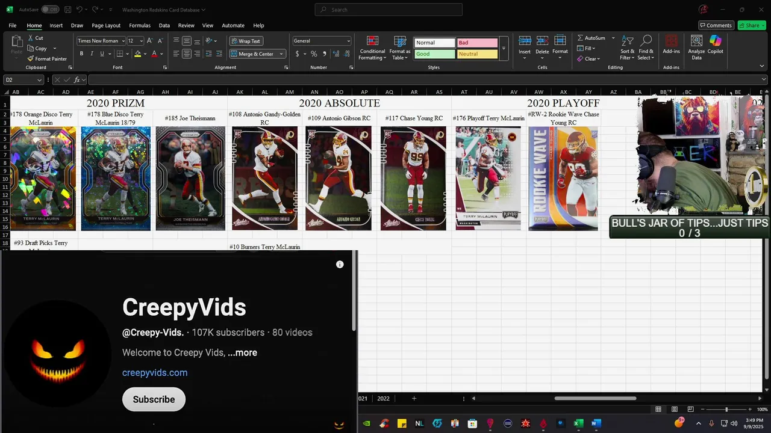
Task: Click the info icon on CreepyVids overlay
Action: coord(340,265)
